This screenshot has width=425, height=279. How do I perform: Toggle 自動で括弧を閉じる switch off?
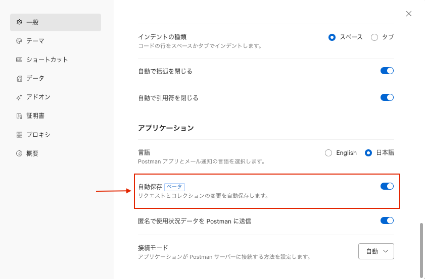click(387, 71)
